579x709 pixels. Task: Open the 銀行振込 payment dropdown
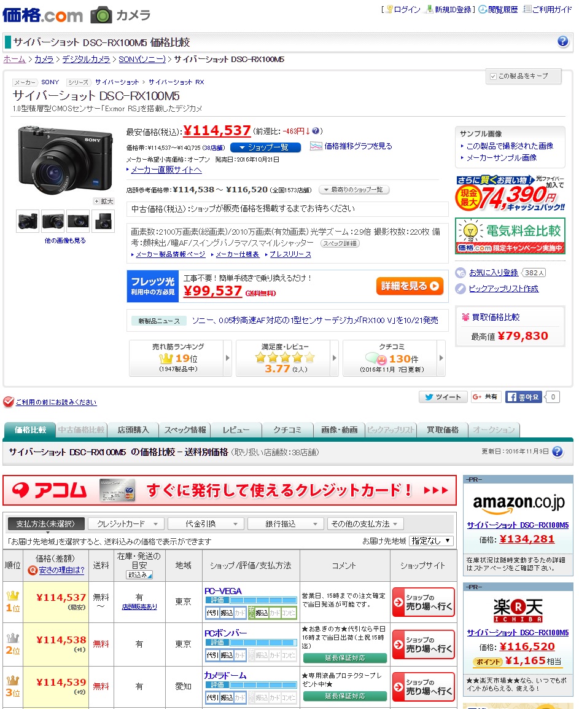pyautogui.click(x=286, y=524)
